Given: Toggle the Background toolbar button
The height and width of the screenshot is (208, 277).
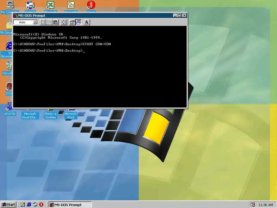Looking at the screenshot, I should [x=78, y=22].
